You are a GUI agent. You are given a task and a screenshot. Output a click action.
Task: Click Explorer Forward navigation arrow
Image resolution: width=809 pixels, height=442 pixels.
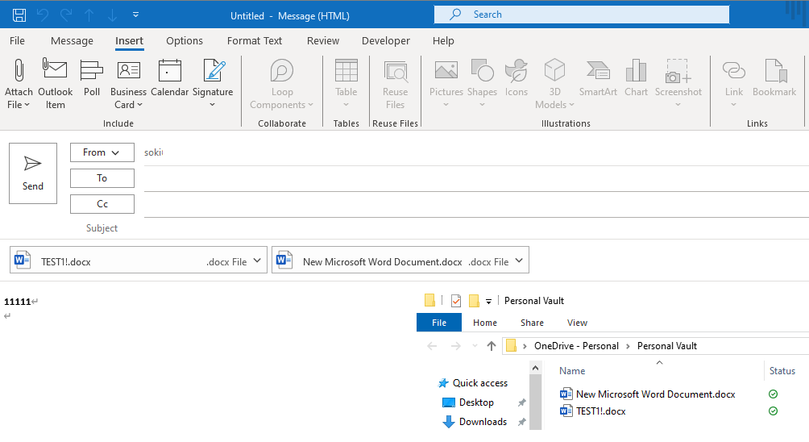tap(455, 346)
